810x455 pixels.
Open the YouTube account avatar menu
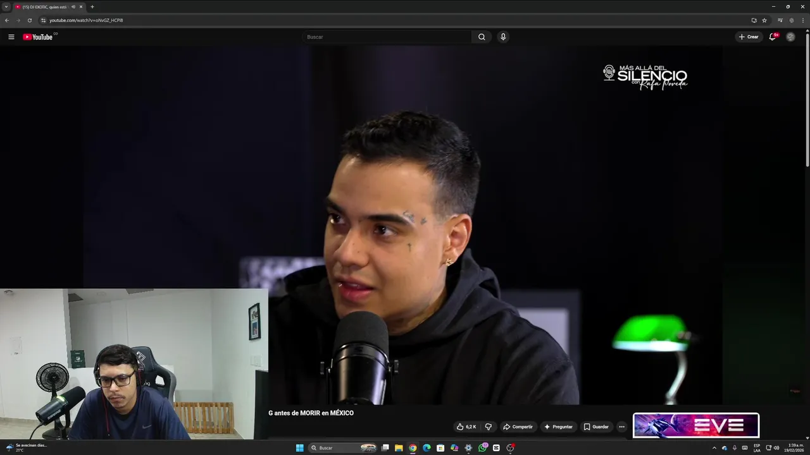click(790, 37)
